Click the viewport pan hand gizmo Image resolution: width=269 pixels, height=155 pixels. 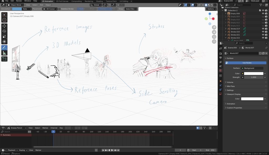click(214, 32)
